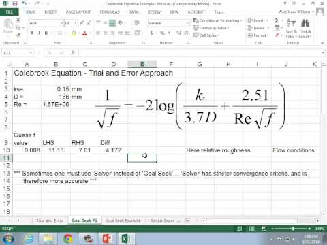Viewport: 327px width, 245px height.
Task: Toggle Italic formatting
Action: click(x=39, y=33)
